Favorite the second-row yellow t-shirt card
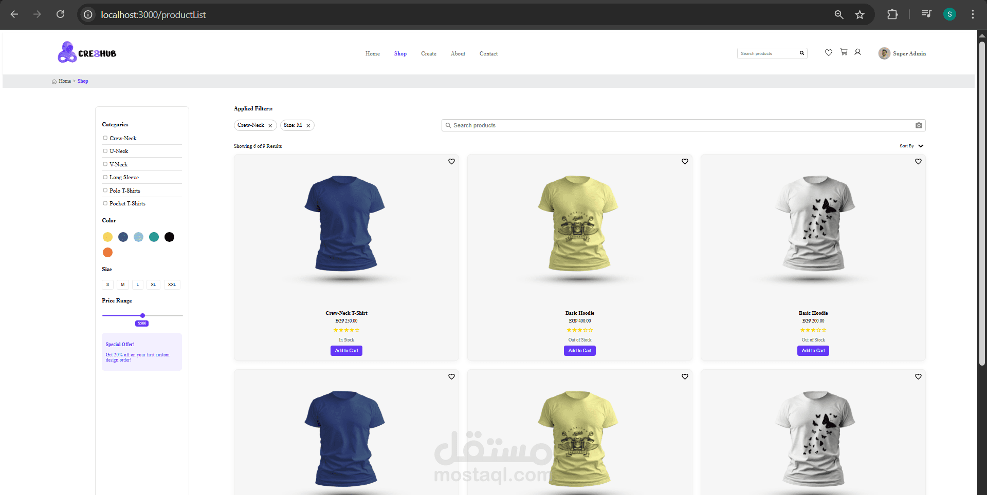This screenshot has width=987, height=495. (x=685, y=376)
